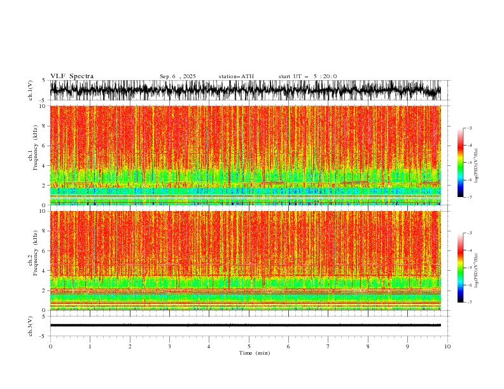Image resolution: width=504 pixels, height=389 pixels.
Task: Click the "ch.1(V)" axis label
Action: [x=31, y=90]
